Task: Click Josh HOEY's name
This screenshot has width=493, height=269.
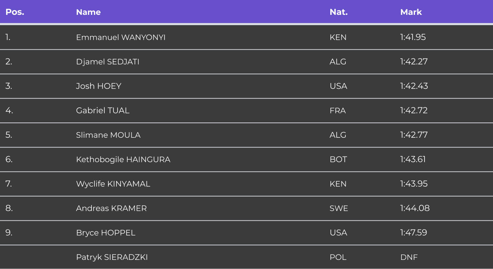Action: point(99,86)
